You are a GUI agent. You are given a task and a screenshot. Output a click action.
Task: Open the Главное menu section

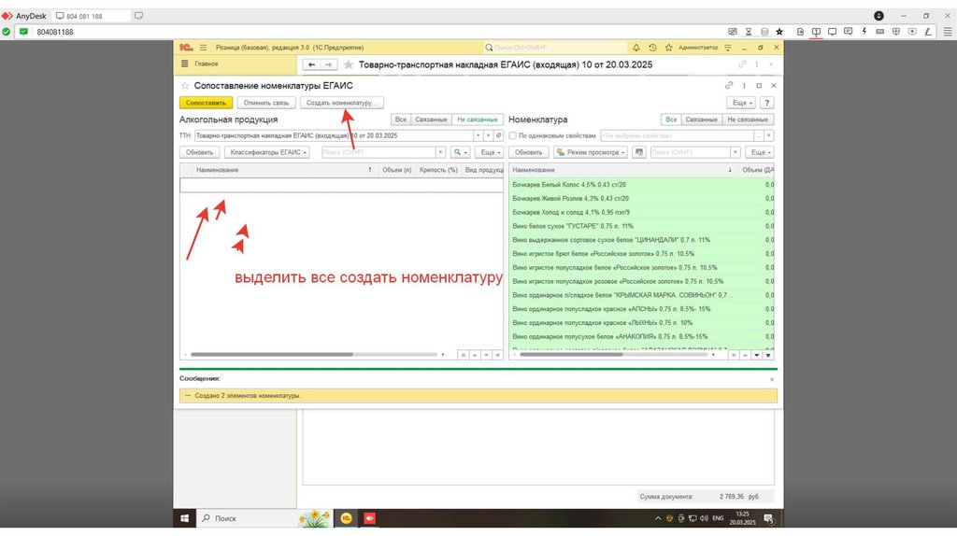pos(206,64)
